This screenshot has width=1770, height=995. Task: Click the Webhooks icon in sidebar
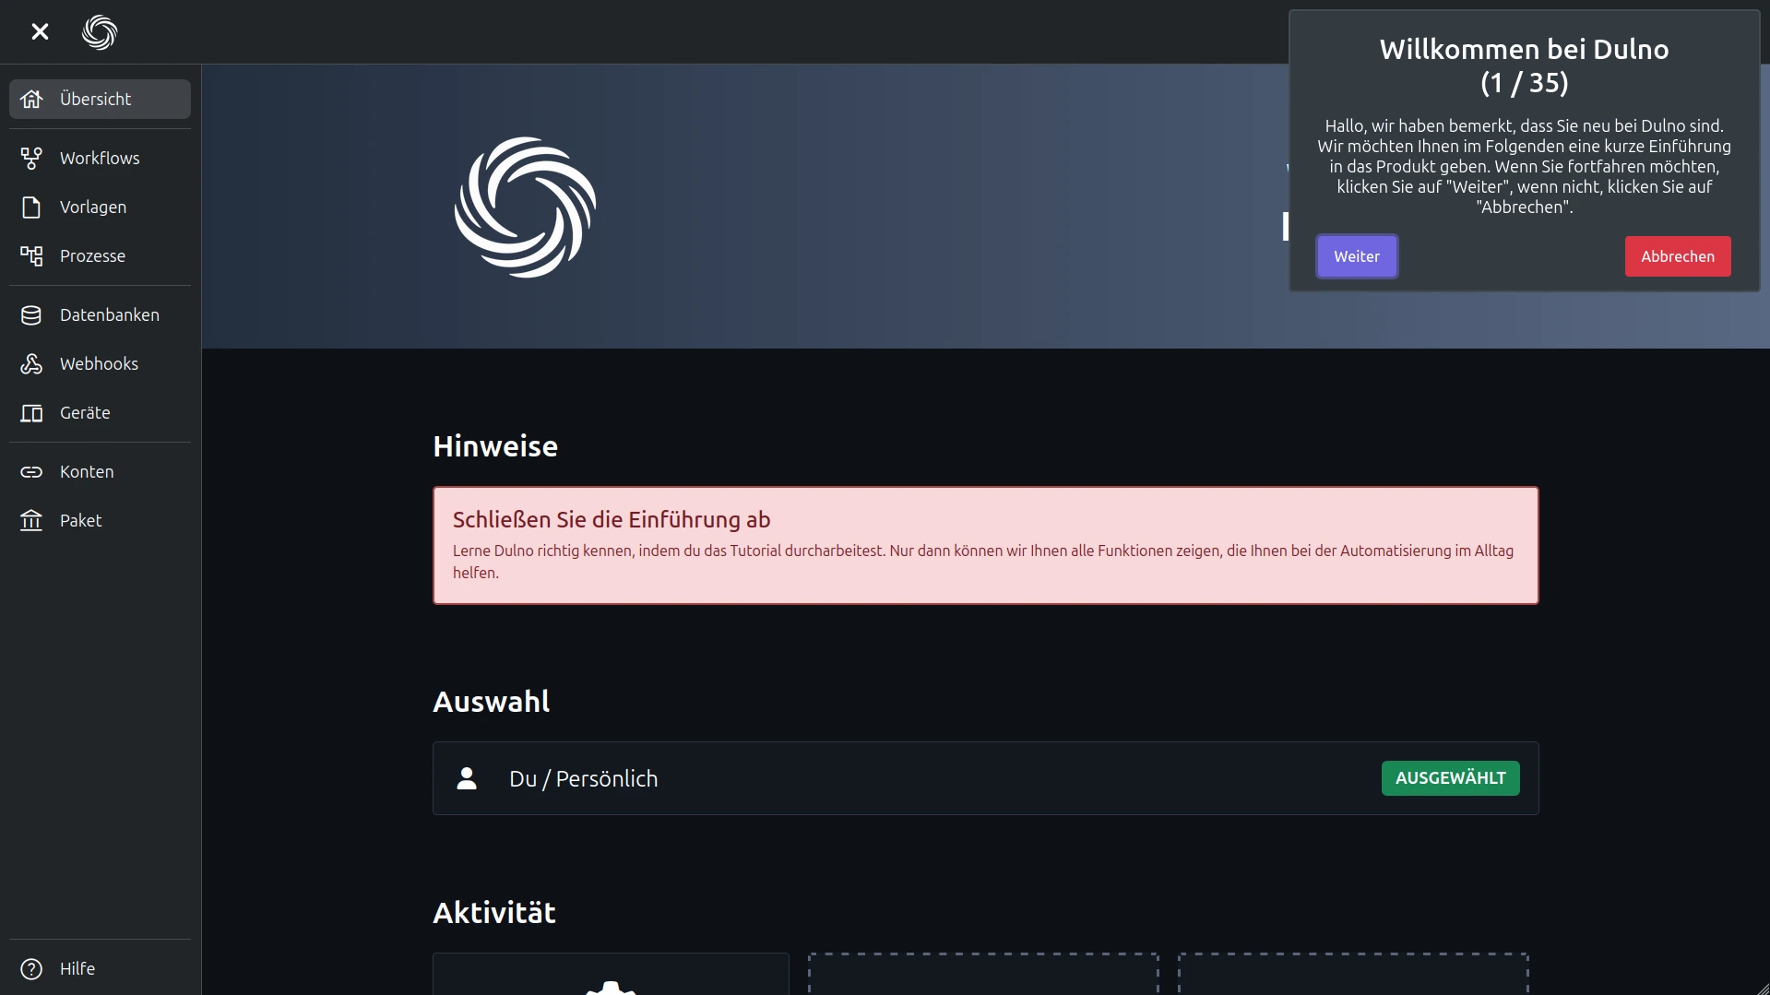tap(31, 364)
